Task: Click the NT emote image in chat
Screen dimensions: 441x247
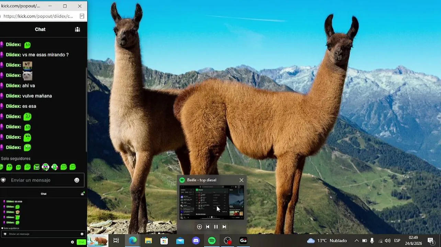Action: [x=27, y=65]
